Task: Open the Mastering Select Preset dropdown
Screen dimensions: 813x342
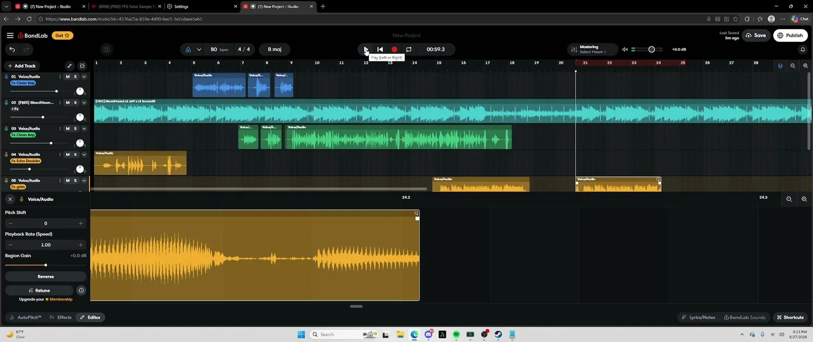Action: (592, 49)
